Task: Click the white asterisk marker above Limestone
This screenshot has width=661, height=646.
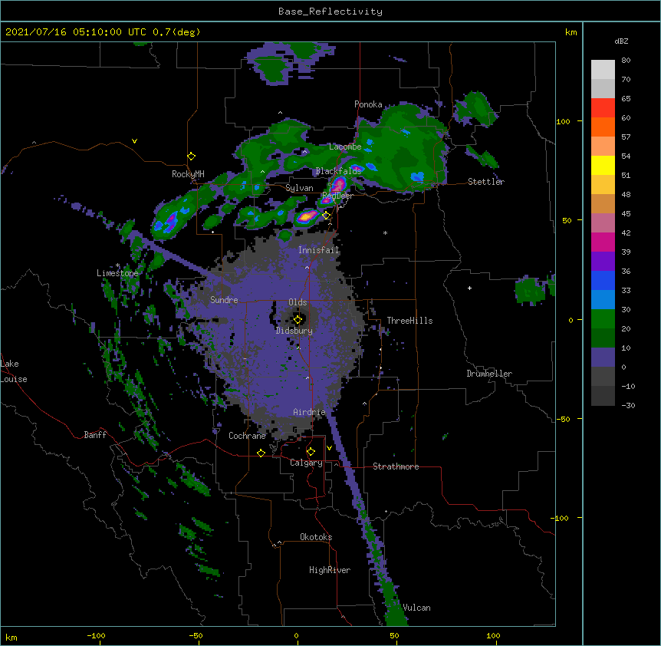Action: 117,265
